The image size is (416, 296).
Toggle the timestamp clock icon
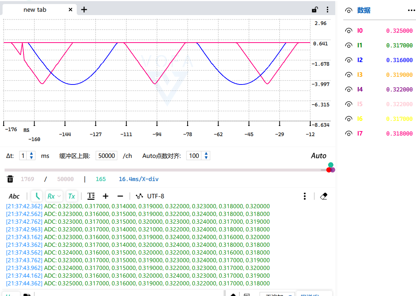point(37,196)
